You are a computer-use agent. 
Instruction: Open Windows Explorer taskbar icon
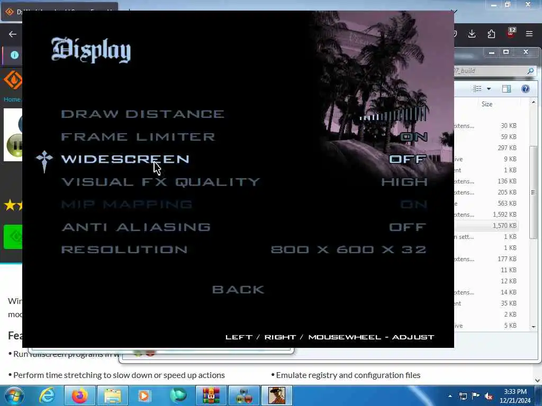click(113, 395)
